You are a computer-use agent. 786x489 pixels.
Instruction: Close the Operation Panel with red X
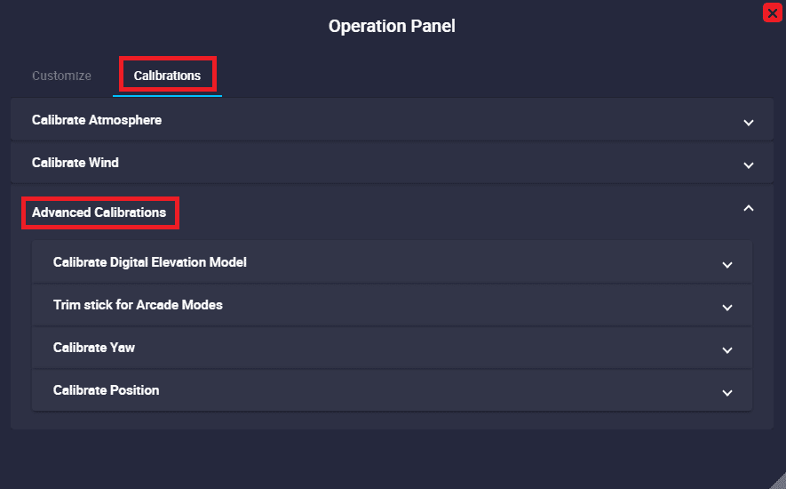pos(773,13)
